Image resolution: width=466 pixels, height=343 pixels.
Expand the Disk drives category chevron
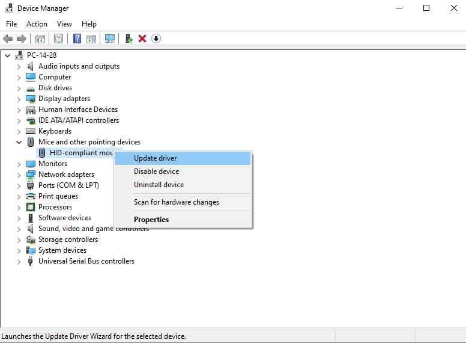[19, 88]
